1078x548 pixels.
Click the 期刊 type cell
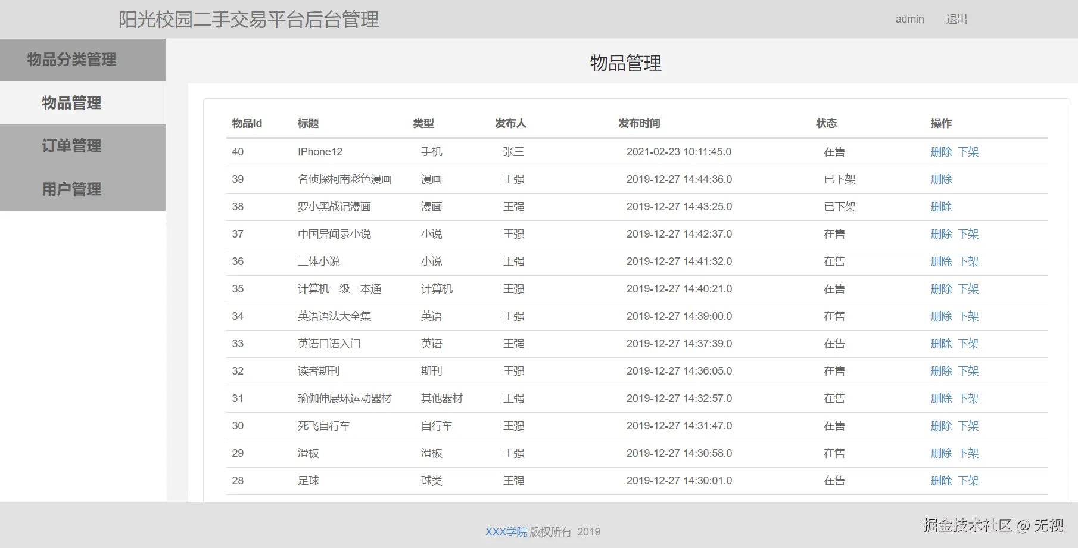pos(432,371)
